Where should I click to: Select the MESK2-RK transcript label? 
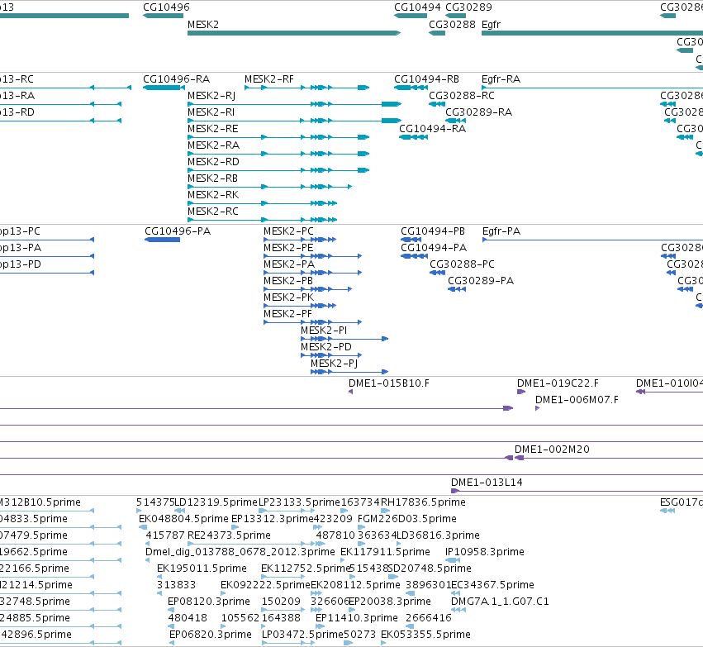point(213,195)
